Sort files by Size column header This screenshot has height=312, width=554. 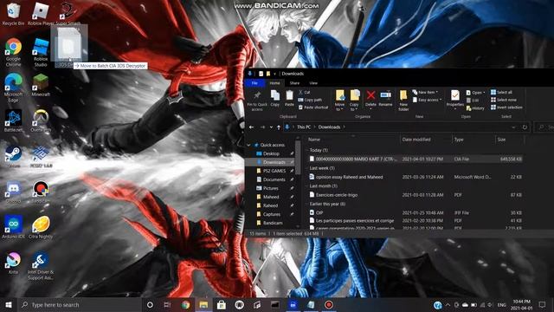coord(510,140)
